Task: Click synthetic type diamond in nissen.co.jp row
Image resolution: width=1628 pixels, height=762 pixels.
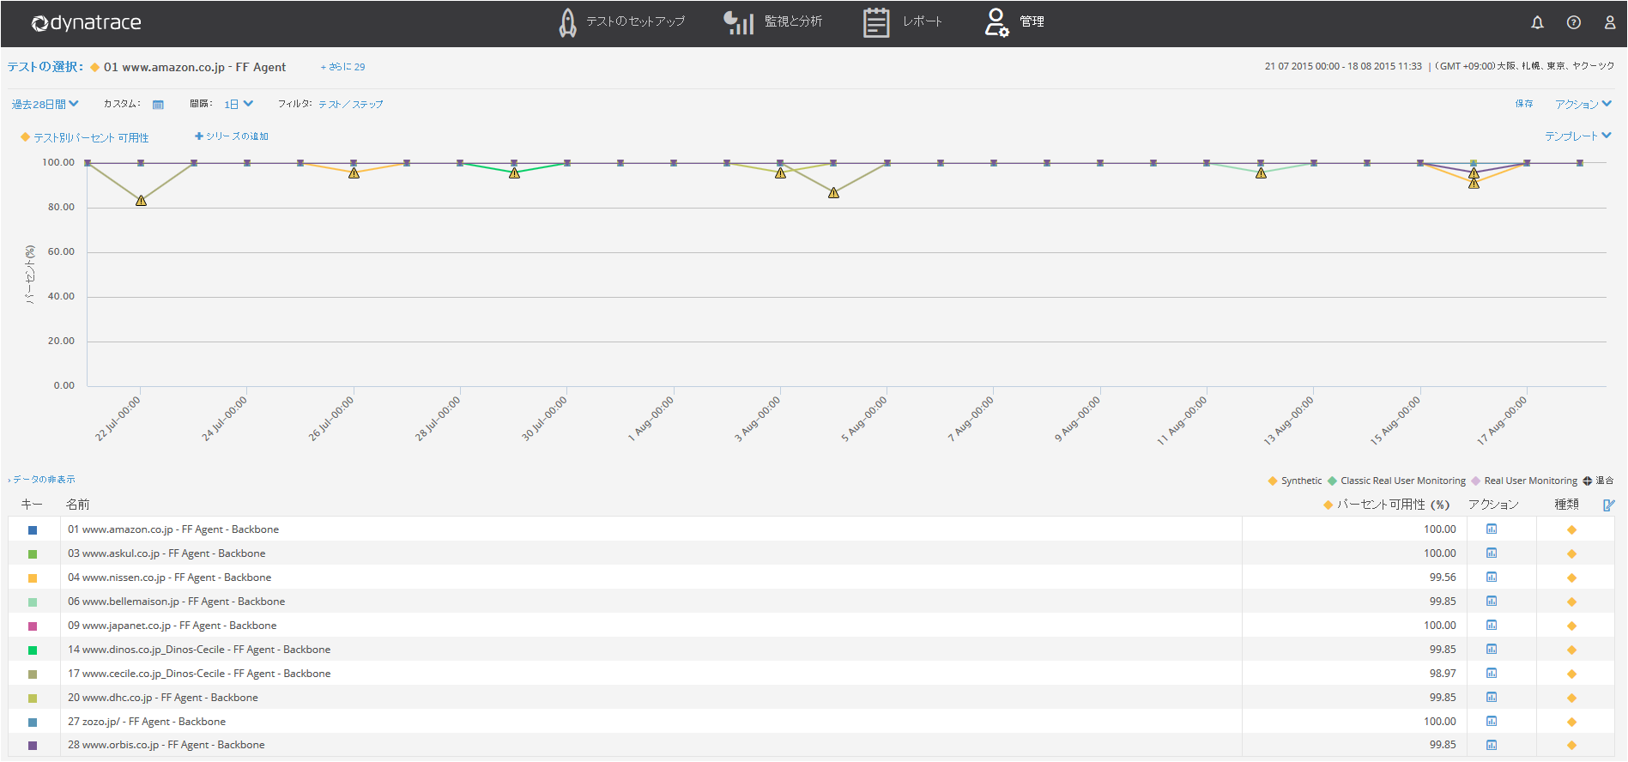Action: pos(1572,578)
